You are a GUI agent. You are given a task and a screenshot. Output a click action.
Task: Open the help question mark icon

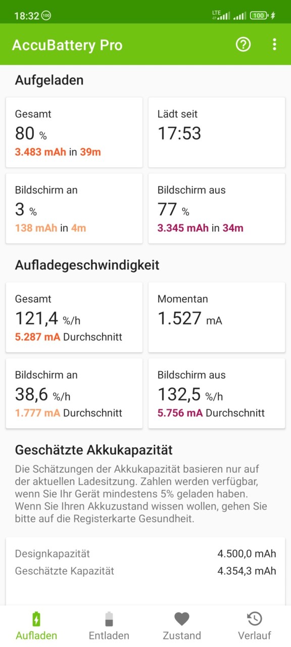point(243,44)
